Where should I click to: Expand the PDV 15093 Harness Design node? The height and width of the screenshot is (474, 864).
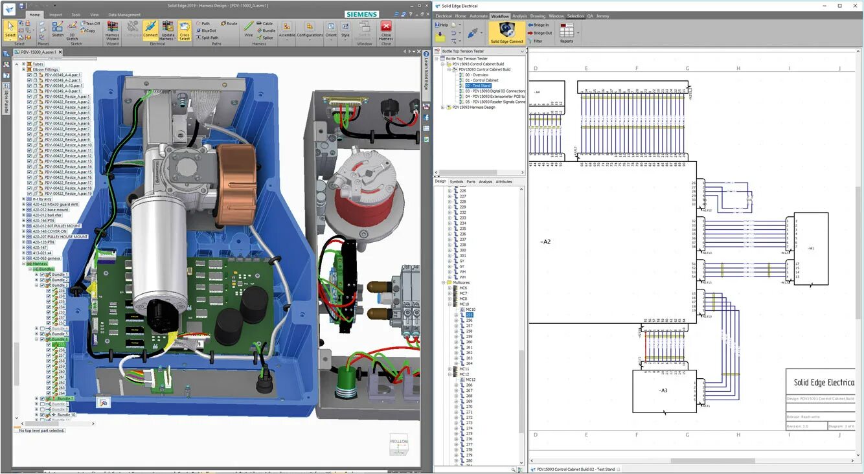click(x=442, y=107)
